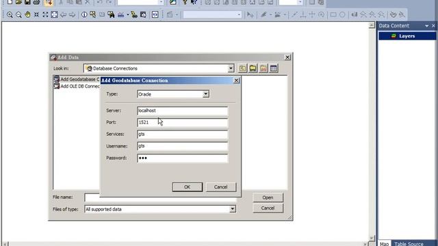Click the Add Data toolbar icon

(49, 3)
